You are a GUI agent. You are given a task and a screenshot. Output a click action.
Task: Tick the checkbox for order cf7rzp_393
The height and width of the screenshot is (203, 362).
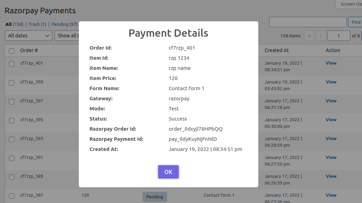[x=12, y=139]
